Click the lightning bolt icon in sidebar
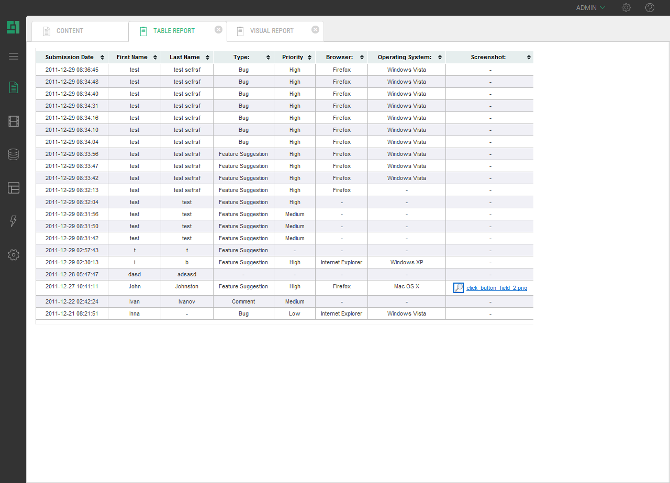 [14, 221]
